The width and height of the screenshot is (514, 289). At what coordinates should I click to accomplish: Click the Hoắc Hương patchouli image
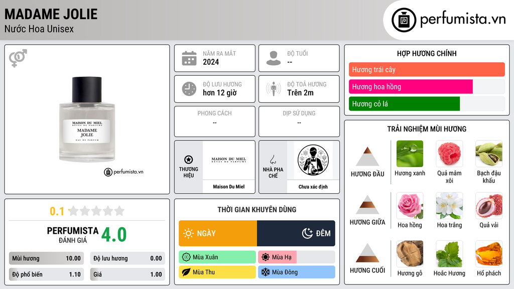tap(449, 254)
